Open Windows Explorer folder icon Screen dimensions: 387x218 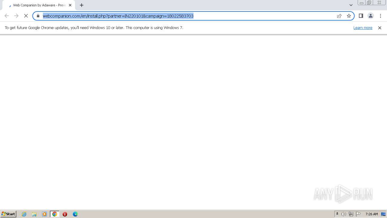pos(34,214)
